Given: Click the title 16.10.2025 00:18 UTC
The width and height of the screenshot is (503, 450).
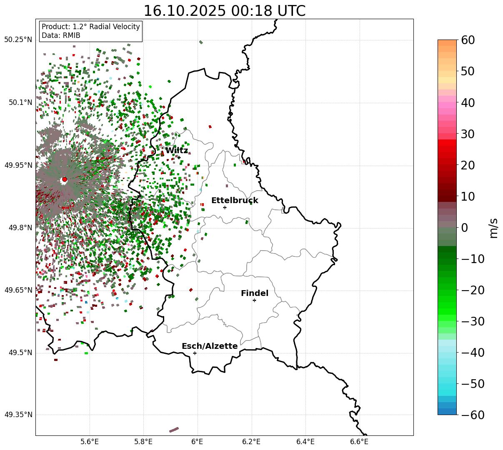Looking at the screenshot, I should (224, 11).
